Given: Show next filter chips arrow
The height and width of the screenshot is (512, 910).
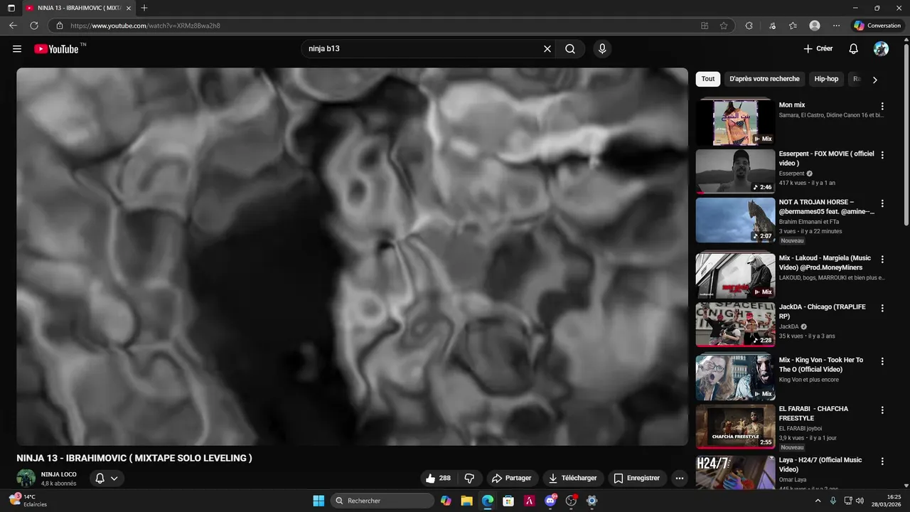Looking at the screenshot, I should coord(874,80).
